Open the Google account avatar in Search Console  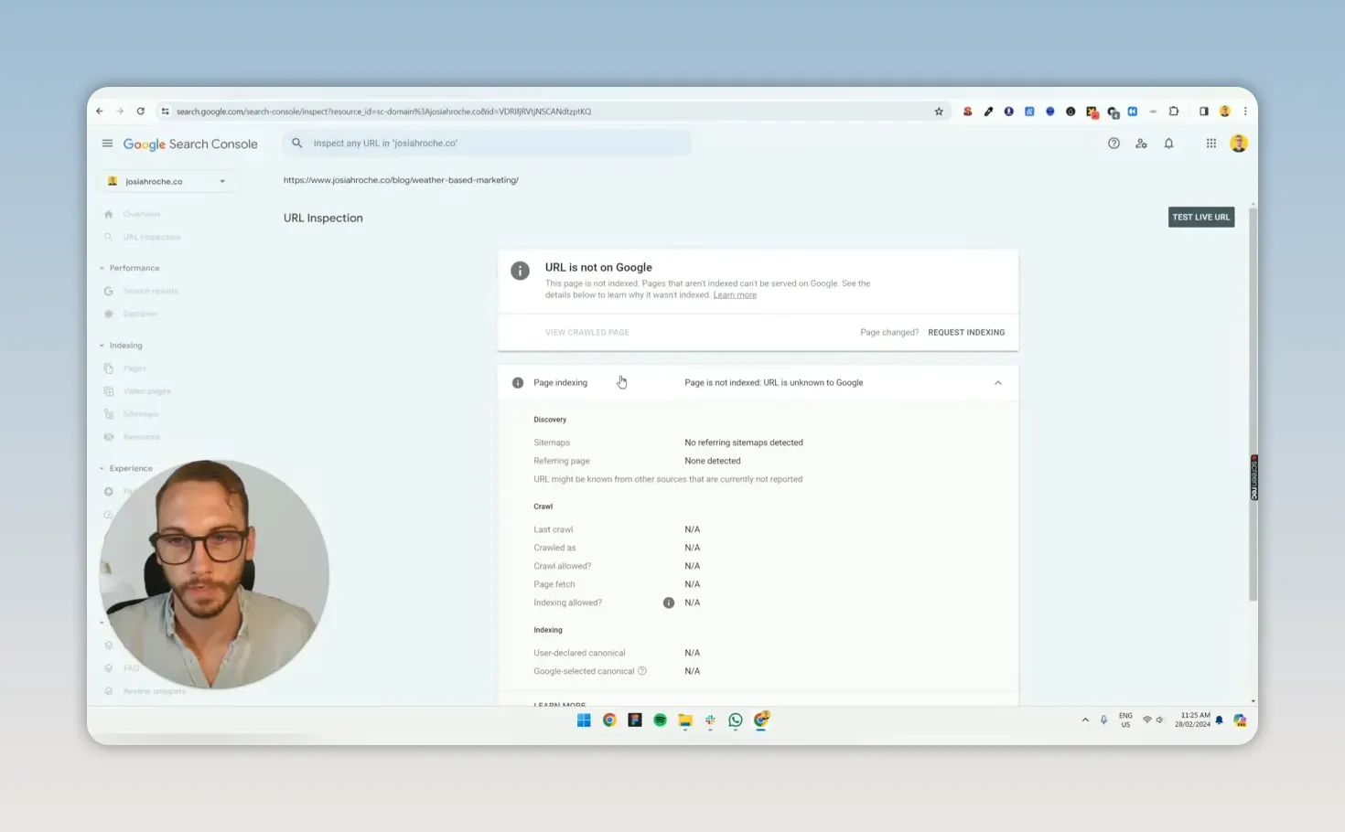click(x=1239, y=144)
